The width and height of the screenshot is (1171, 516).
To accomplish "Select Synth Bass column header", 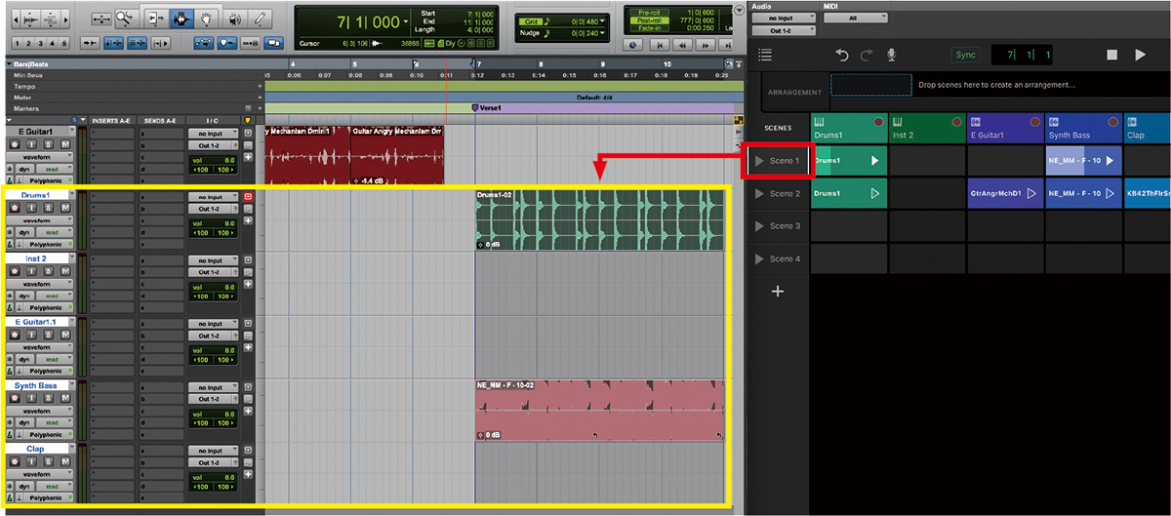I will click(1083, 128).
